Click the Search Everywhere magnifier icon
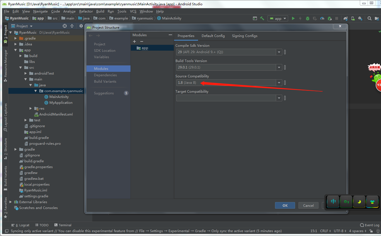 point(369,18)
